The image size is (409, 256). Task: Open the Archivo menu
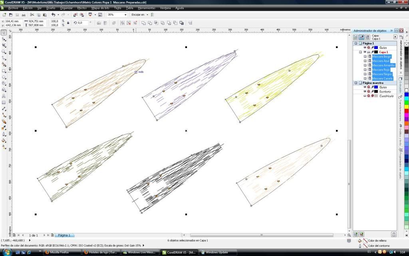tap(13, 8)
